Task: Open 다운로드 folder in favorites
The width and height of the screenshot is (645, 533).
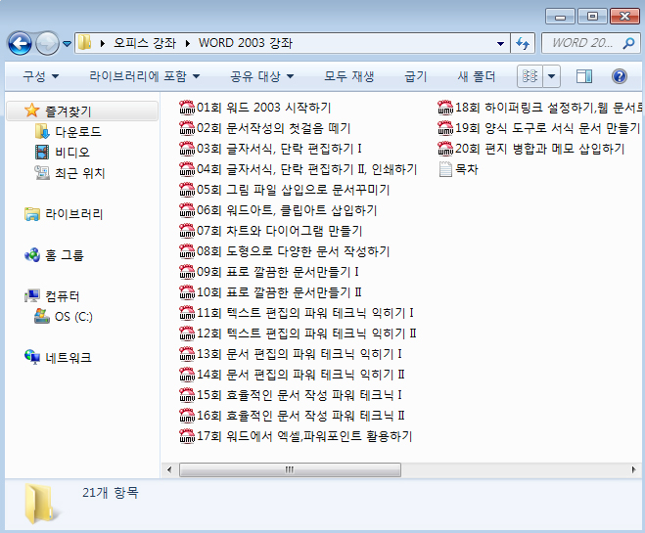Action: 69,131
